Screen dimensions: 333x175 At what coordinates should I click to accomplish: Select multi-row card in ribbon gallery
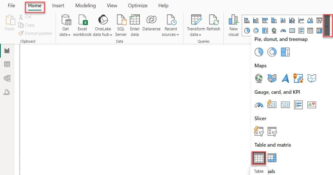[x=301, y=31]
